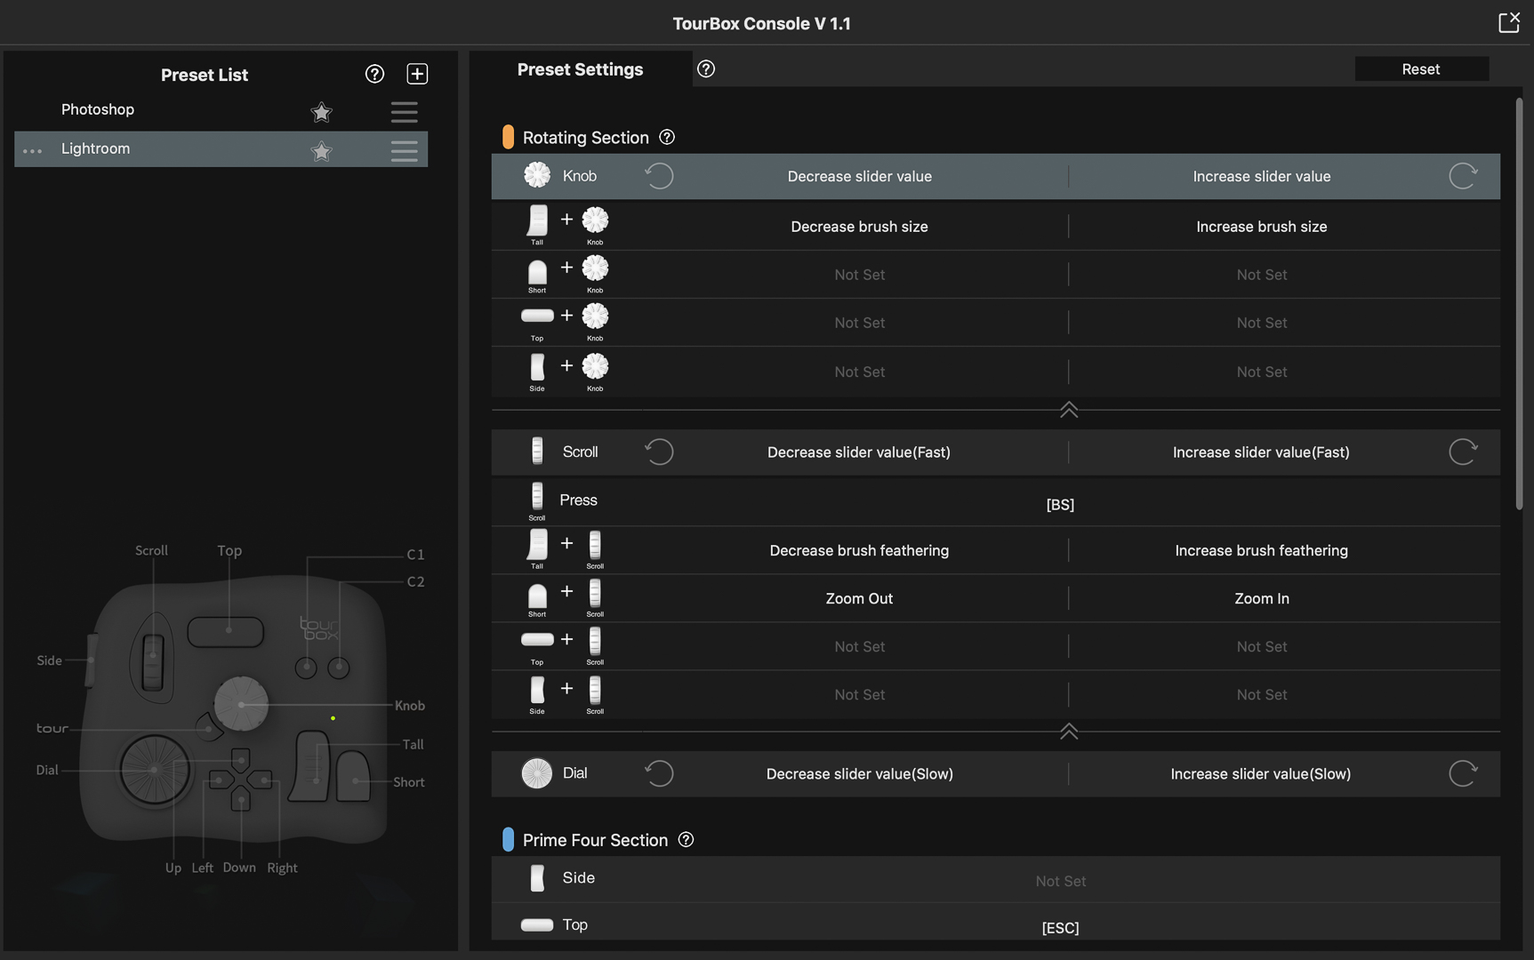This screenshot has width=1534, height=960.
Task: Open Lightroom preset hamburger menu
Action: 404,150
